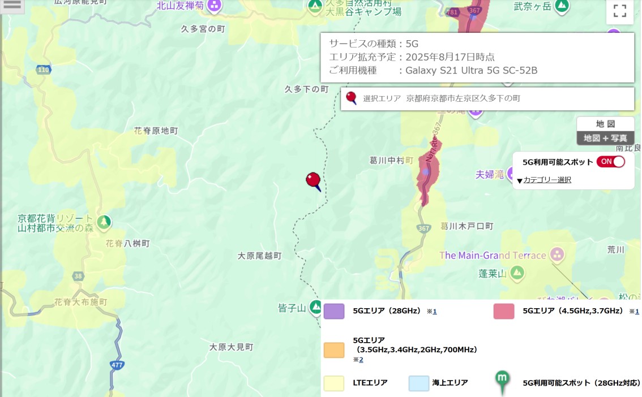This screenshot has width=642, height=397.
Task: Click the pink 4.5GHz legend color swatch
Action: click(504, 311)
